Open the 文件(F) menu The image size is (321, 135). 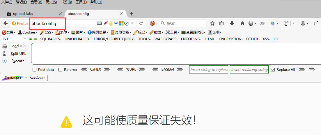[7, 2]
